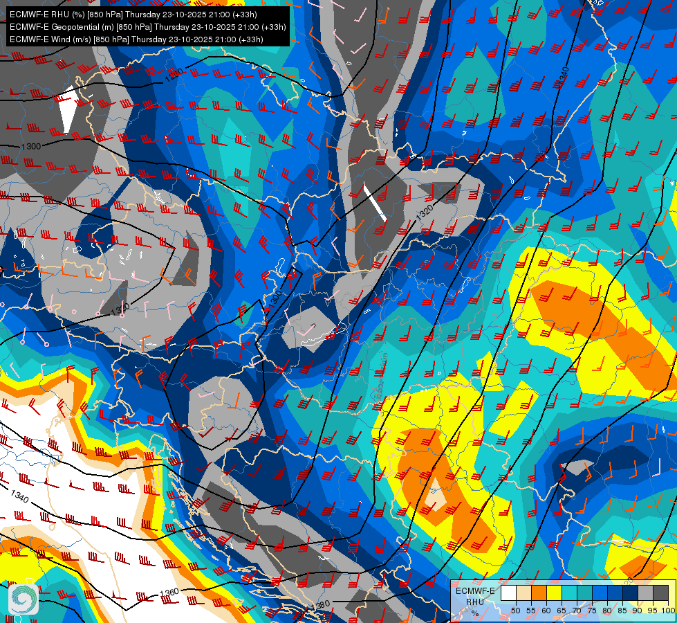Image resolution: width=677 pixels, height=623 pixels.
Task: Click the 1380 contour label
Action: 320,604
